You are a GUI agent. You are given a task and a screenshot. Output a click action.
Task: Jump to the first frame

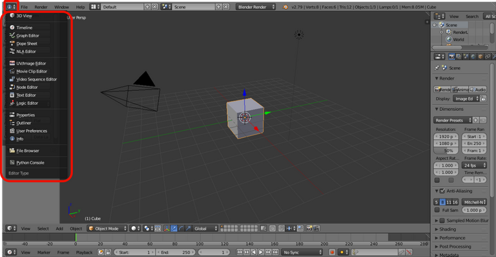pyautogui.click(x=240, y=252)
